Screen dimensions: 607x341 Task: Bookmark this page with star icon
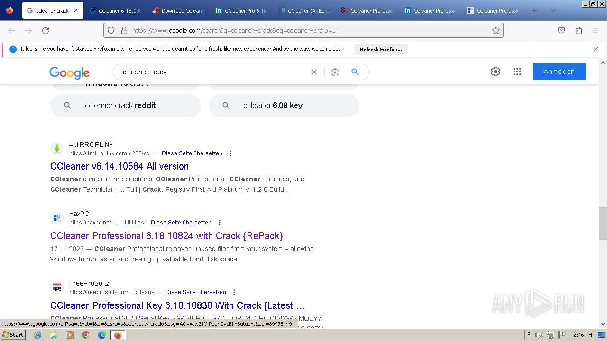pyautogui.click(x=496, y=30)
